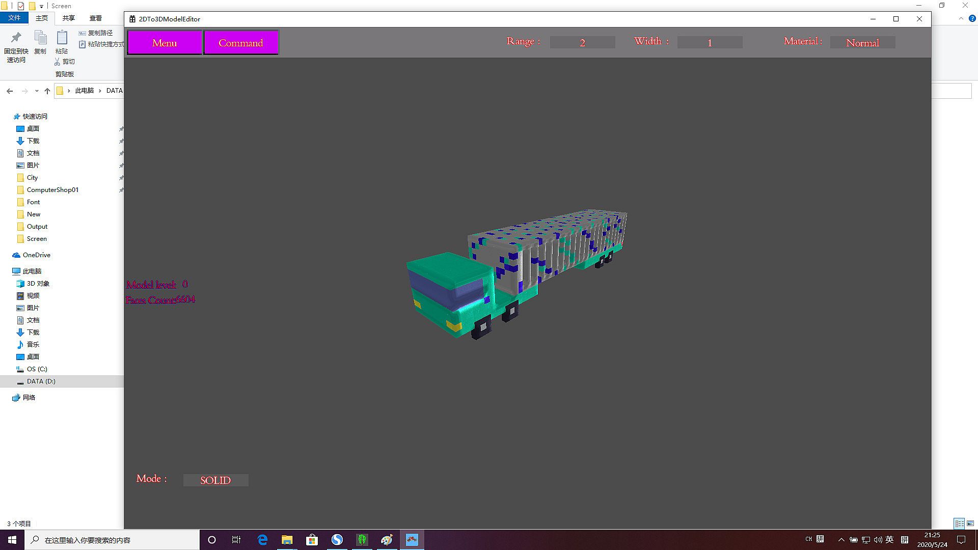Image resolution: width=978 pixels, height=550 pixels.
Task: Click the Command button
Action: coord(241,43)
